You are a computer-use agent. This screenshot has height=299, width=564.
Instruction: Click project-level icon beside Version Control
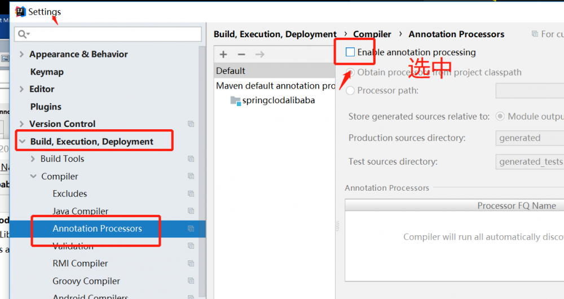point(191,124)
